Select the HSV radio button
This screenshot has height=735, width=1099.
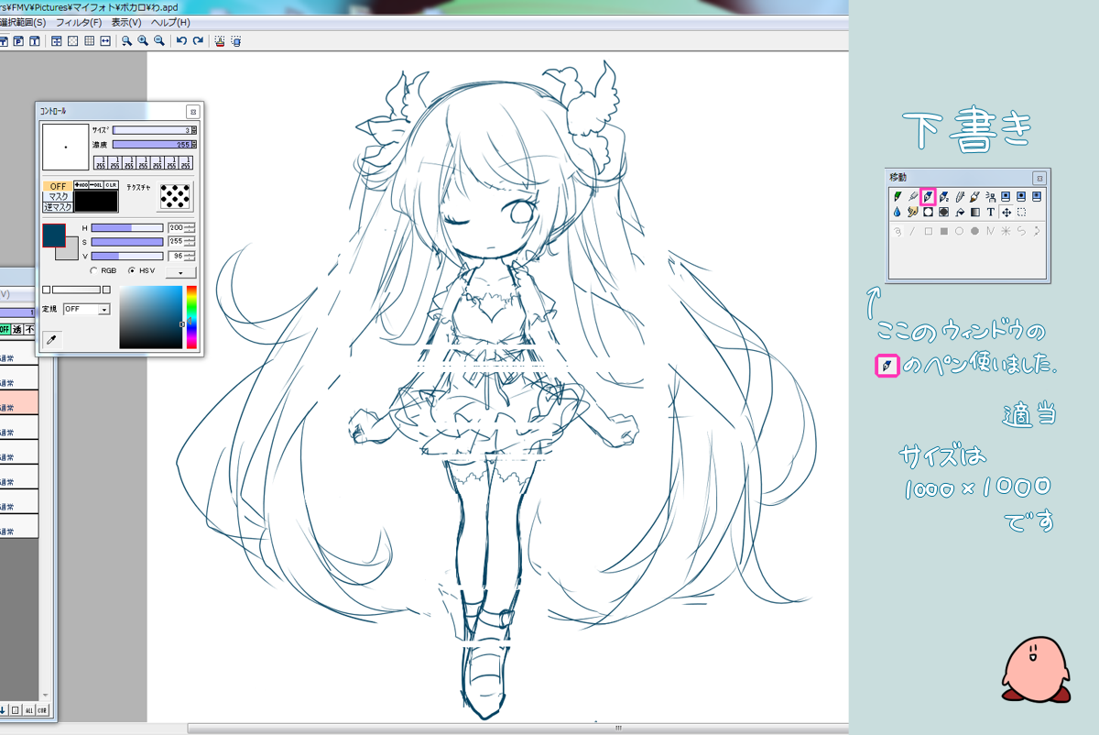(132, 271)
